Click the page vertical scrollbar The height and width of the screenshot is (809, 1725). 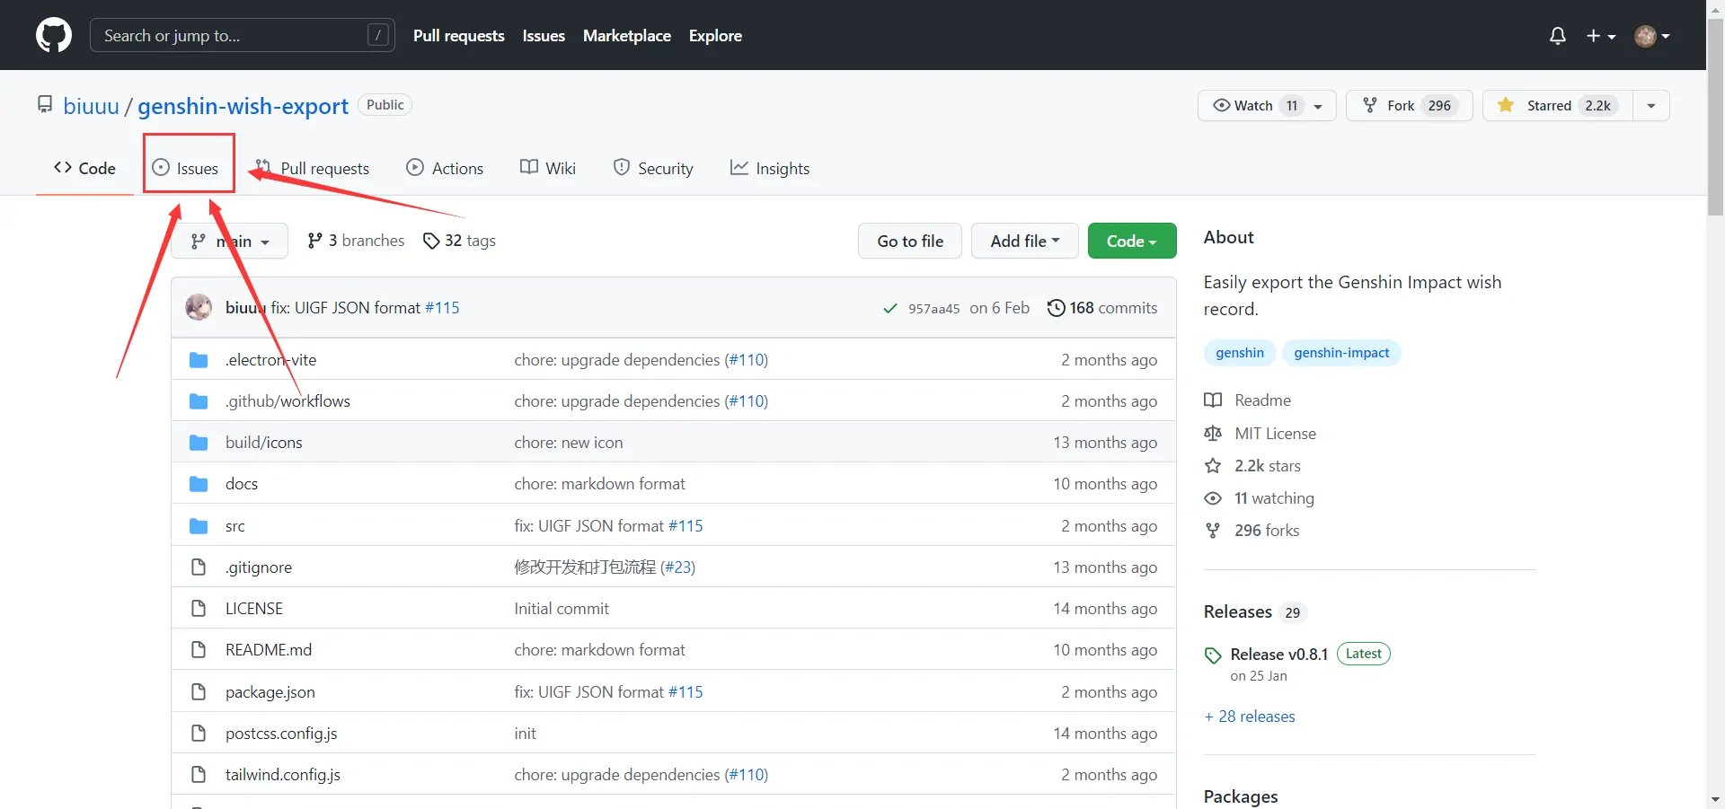click(1715, 117)
